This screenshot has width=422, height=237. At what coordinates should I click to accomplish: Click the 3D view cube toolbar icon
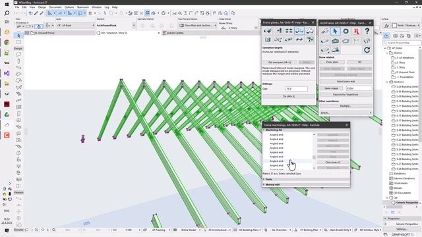coord(154,13)
